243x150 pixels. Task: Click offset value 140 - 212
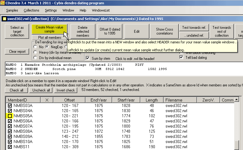click(70, 137)
